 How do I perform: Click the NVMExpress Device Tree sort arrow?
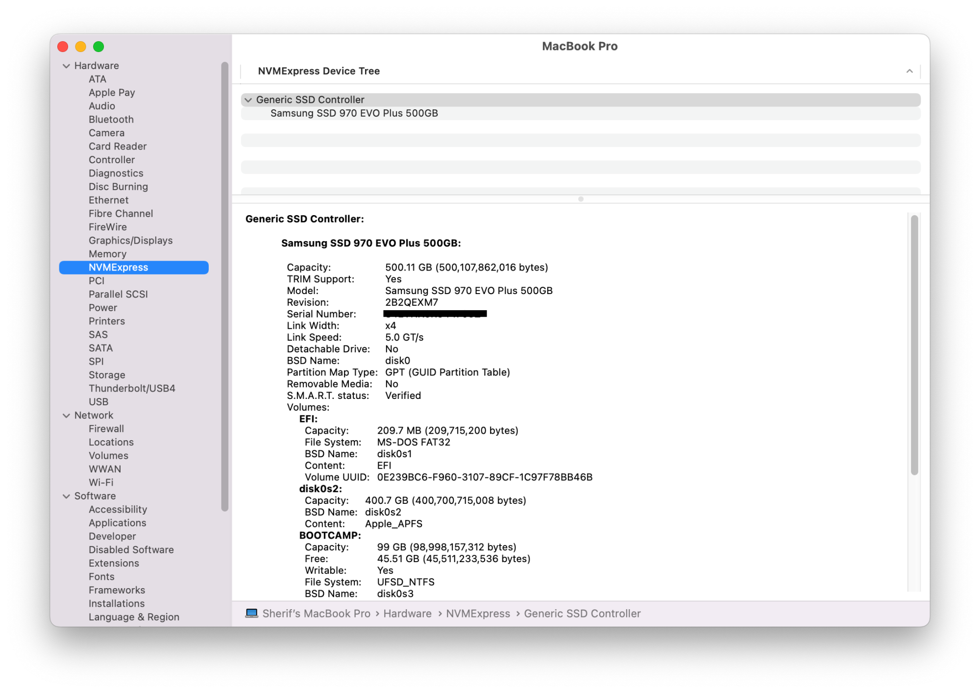pos(909,71)
